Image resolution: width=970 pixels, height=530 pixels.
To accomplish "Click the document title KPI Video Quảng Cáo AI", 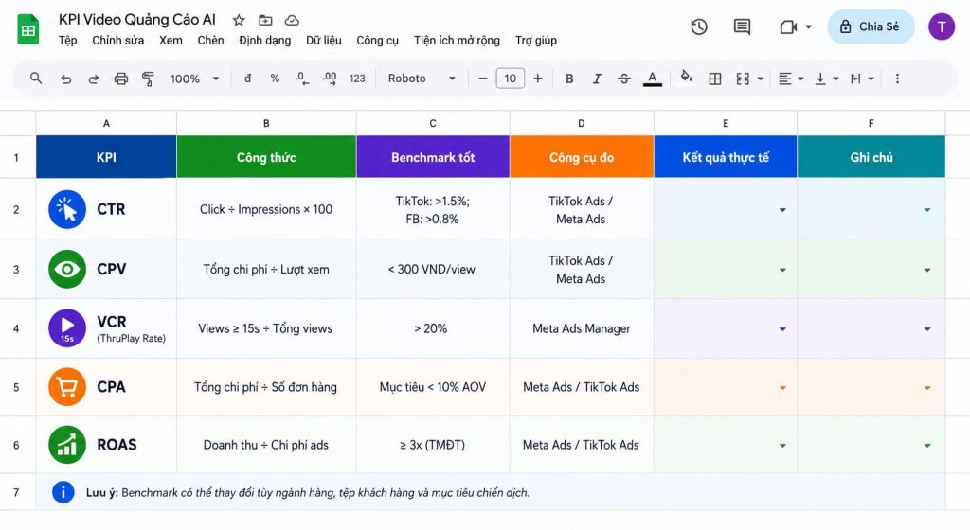I will coord(137,20).
